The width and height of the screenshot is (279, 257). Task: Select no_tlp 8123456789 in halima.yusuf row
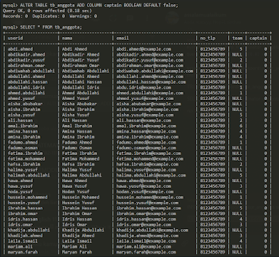coord(213,170)
